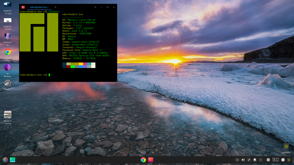Open the Deepin launcher menu
This screenshot has width=294, height=165.
click(x=5, y=160)
